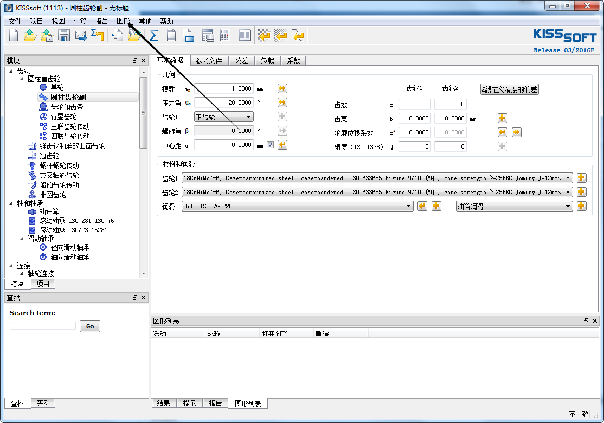Select 径向滑动轴承 in the module tree
The height and width of the screenshot is (423, 604).
[70, 247]
